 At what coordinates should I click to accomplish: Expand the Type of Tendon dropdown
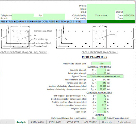click(x=105, y=76)
